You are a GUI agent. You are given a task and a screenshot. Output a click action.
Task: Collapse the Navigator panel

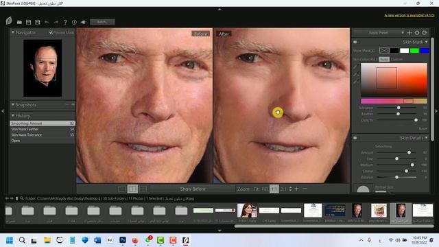[x=13, y=32]
